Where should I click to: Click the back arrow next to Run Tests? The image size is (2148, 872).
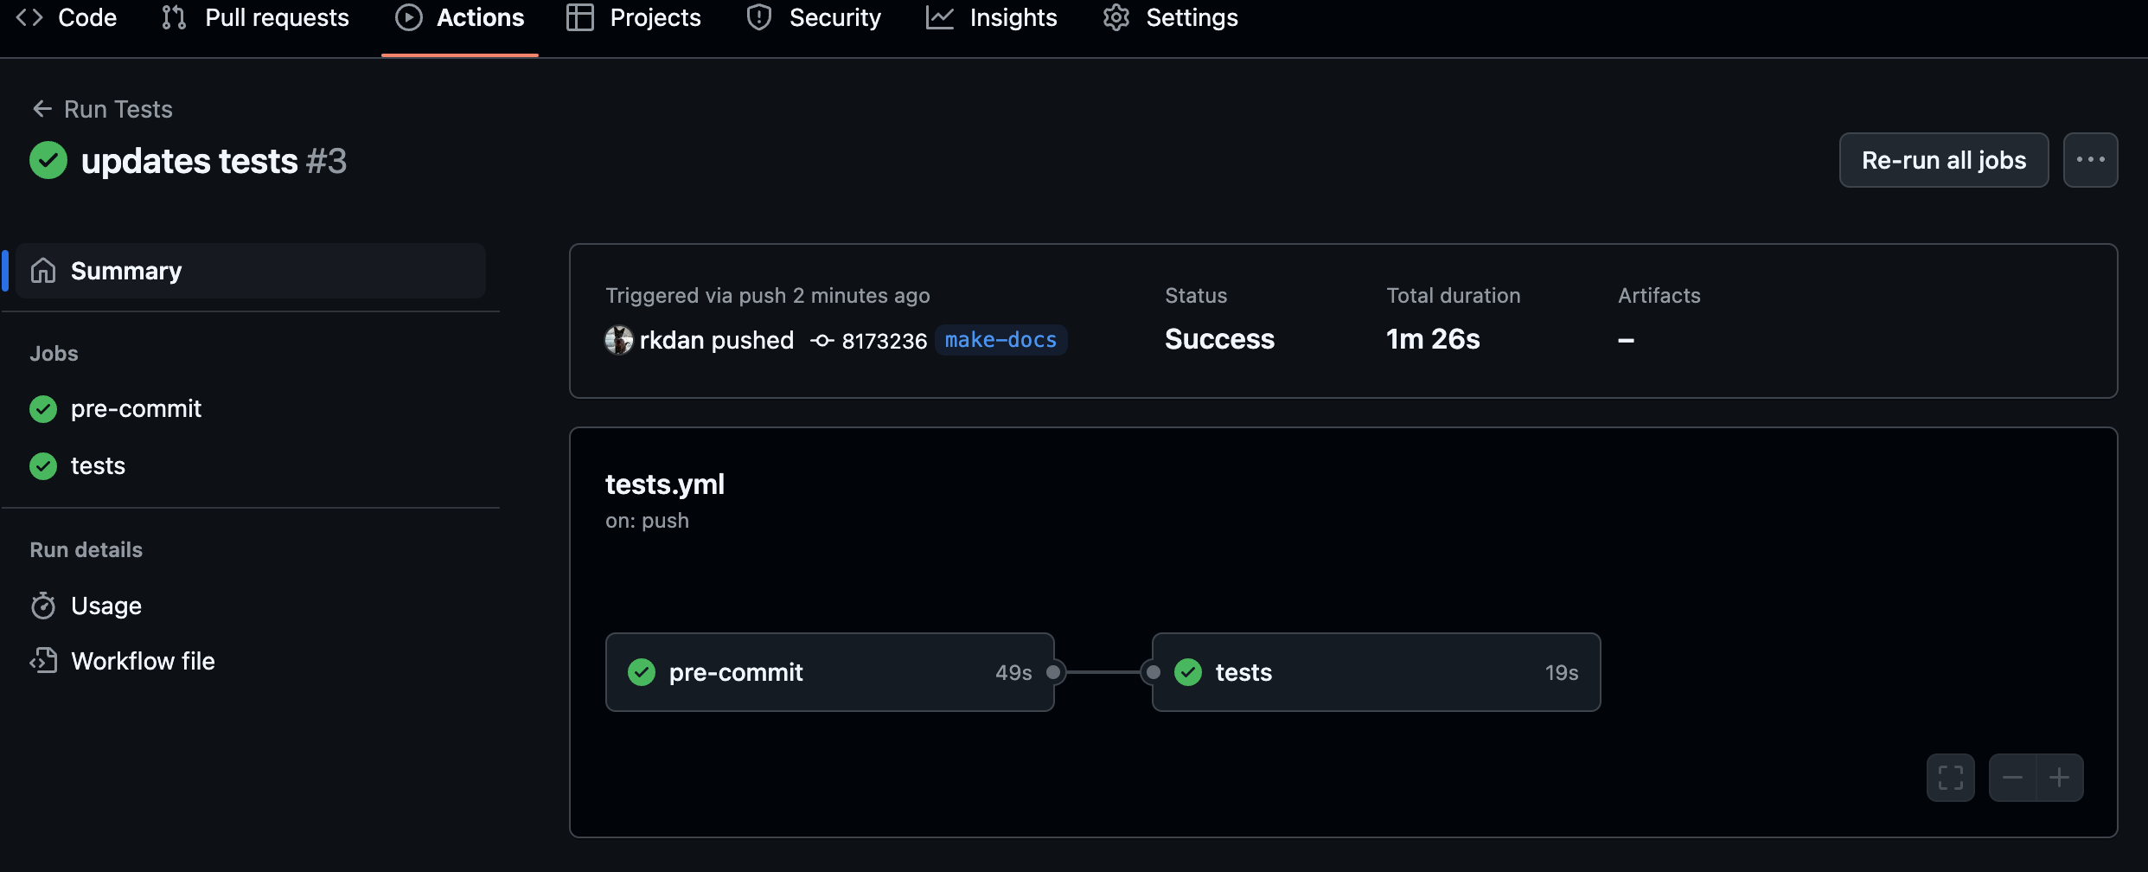tap(42, 109)
